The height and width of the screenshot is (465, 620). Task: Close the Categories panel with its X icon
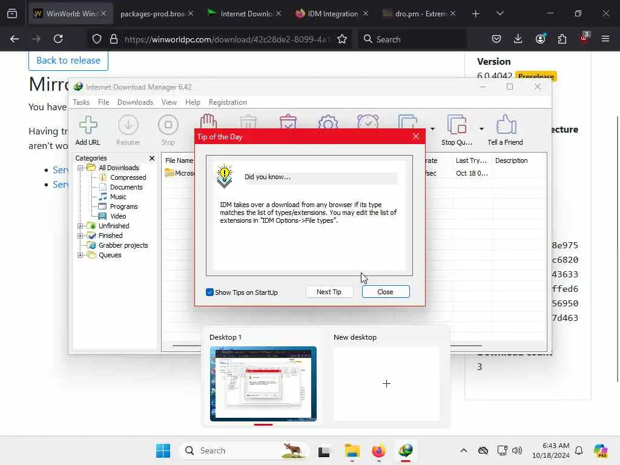click(x=152, y=158)
